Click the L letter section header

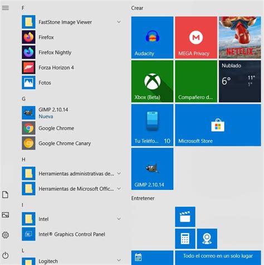[x=23, y=250]
